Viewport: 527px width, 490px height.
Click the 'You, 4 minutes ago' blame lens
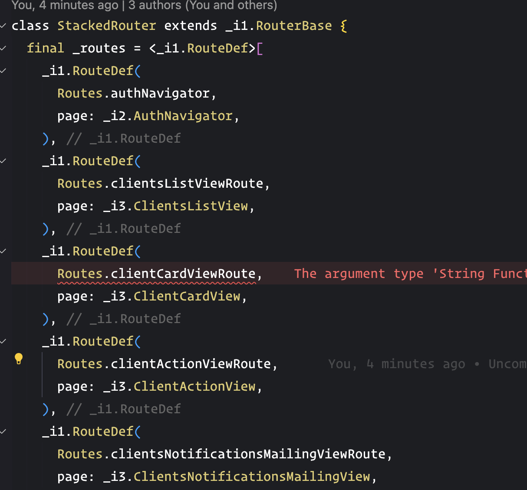tap(65, 5)
